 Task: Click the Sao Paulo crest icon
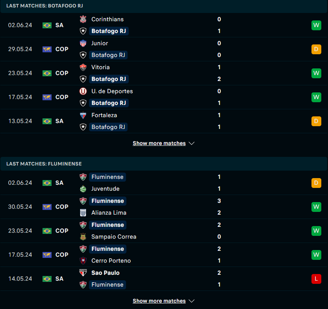pos(83,273)
